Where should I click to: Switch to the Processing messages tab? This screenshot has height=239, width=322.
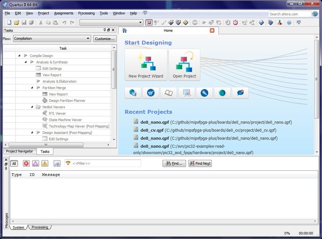40,227
